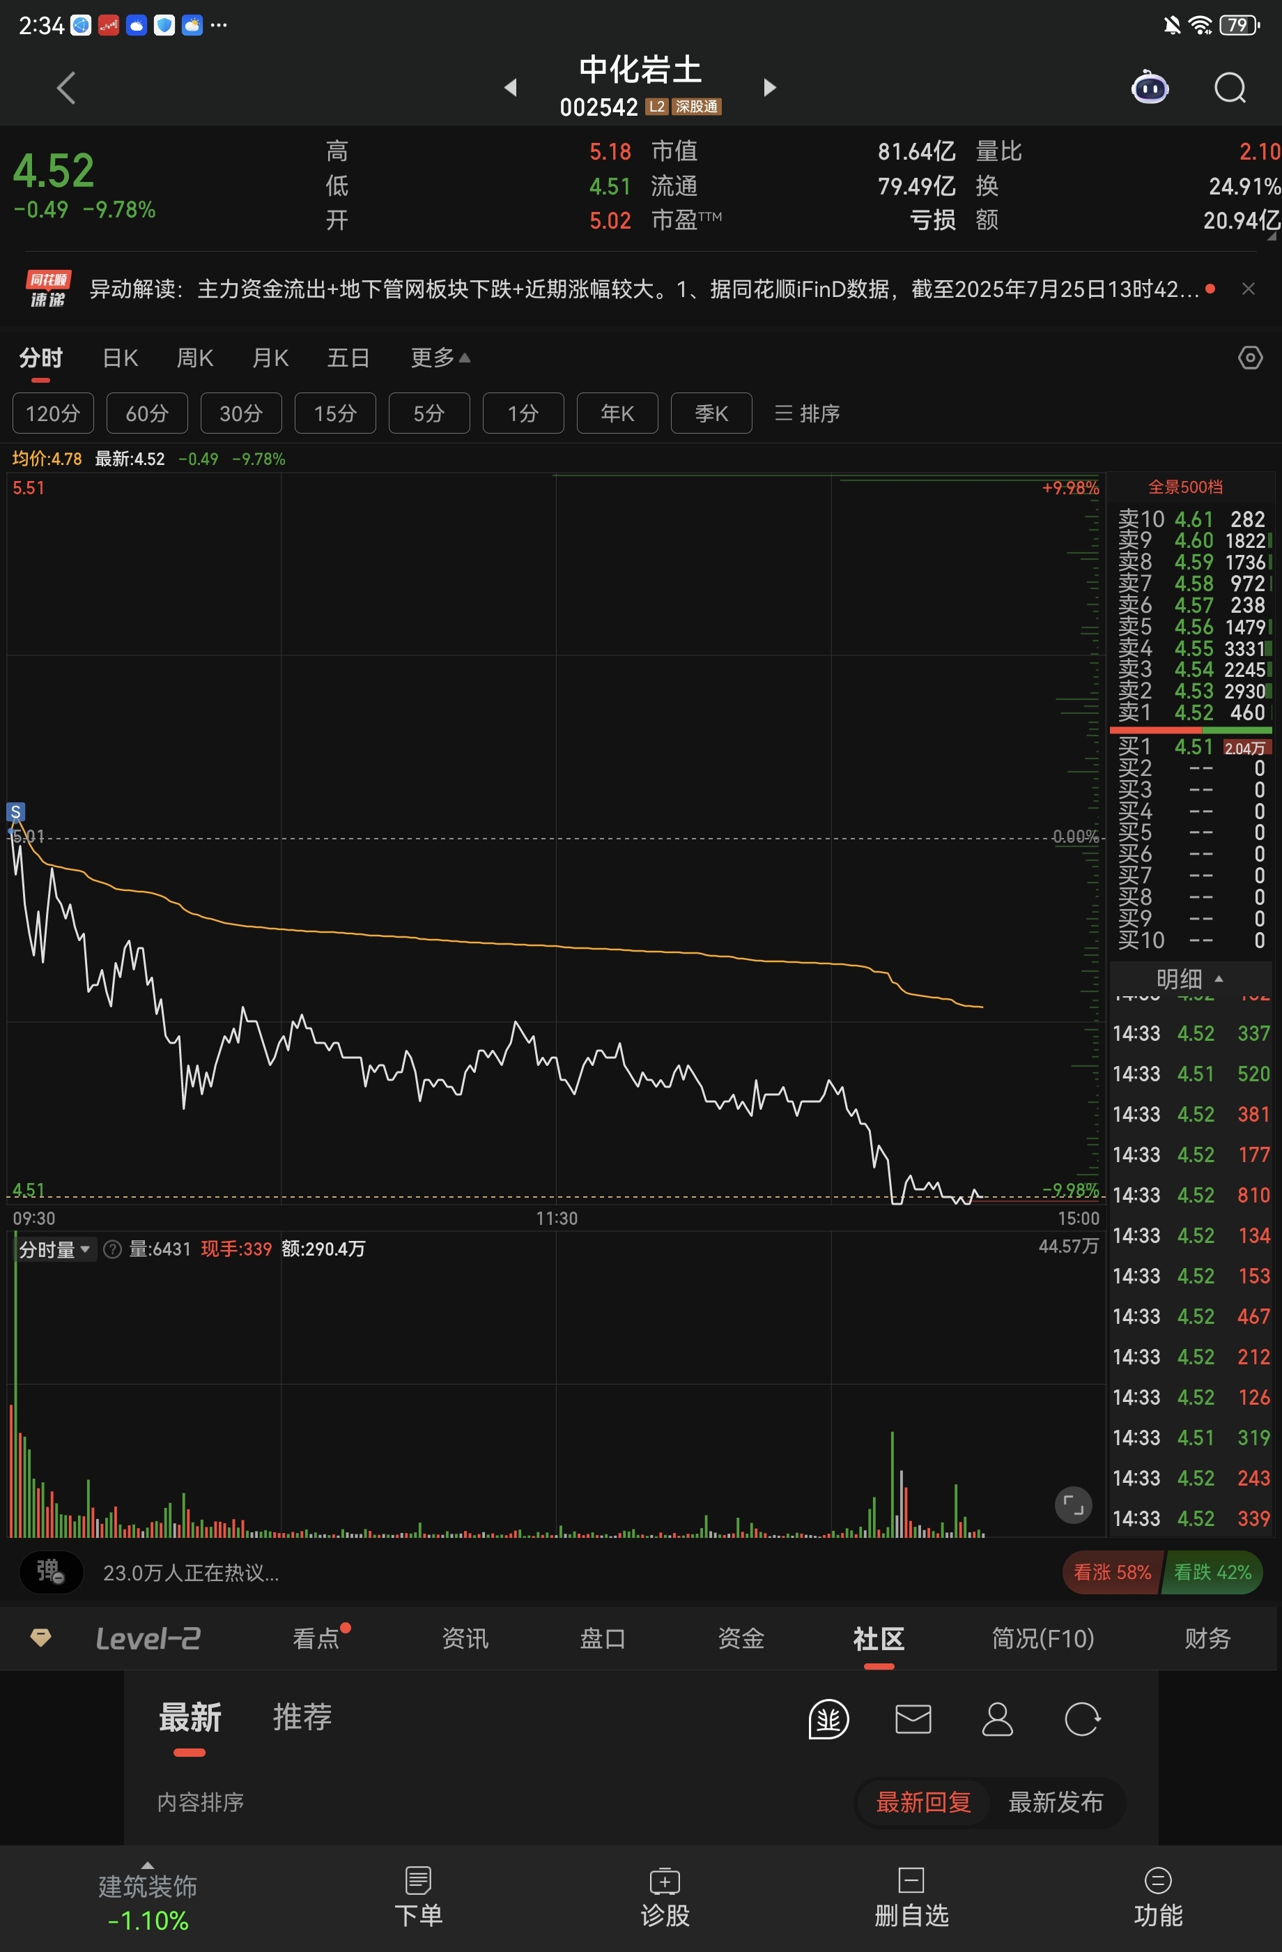1282x1952 pixels.
Task: Tap the 分时量 help question icon
Action: coord(112,1249)
